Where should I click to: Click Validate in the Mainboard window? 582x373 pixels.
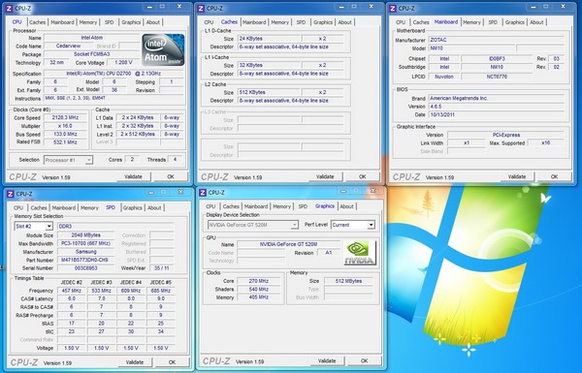[x=517, y=176]
